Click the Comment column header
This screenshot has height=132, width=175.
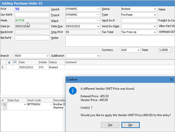[71, 62]
